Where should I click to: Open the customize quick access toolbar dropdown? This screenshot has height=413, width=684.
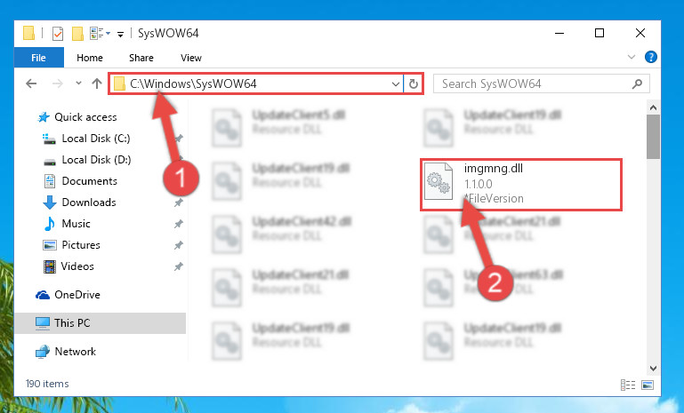click(120, 34)
